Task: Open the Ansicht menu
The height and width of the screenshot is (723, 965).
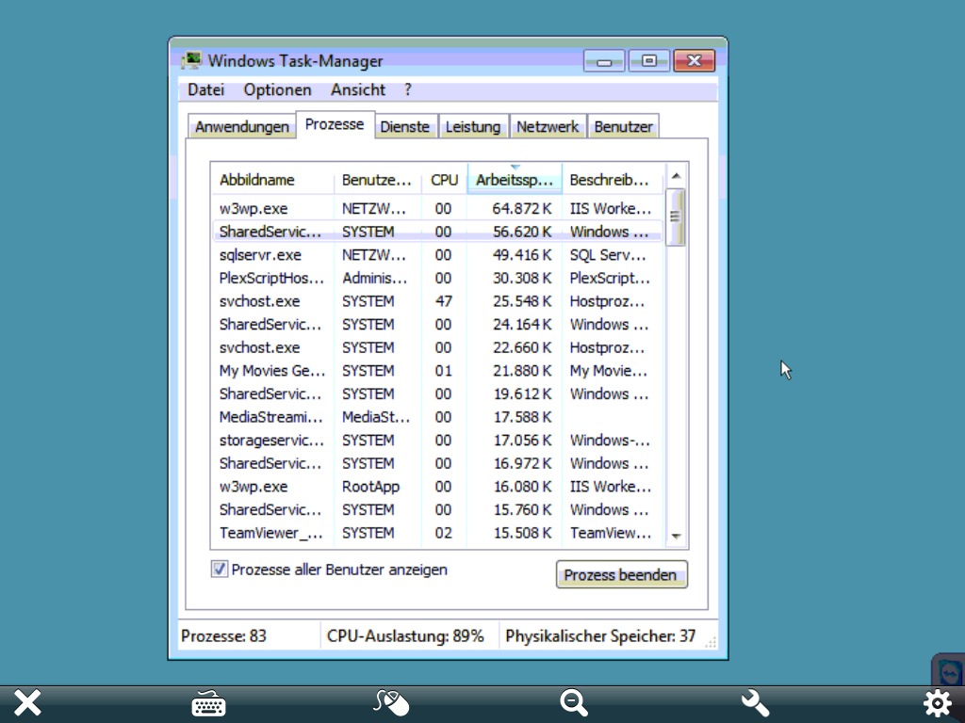Action: point(358,89)
